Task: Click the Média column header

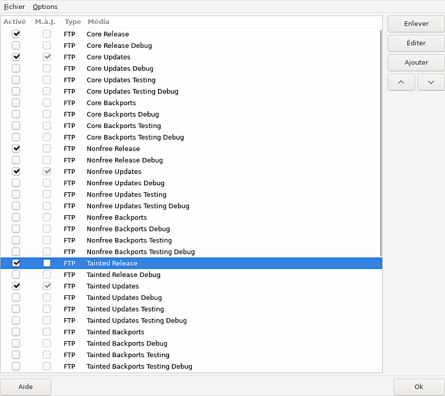Action: click(98, 22)
